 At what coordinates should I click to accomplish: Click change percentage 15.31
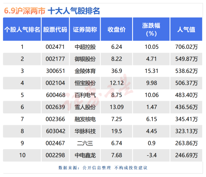(x=151, y=71)
